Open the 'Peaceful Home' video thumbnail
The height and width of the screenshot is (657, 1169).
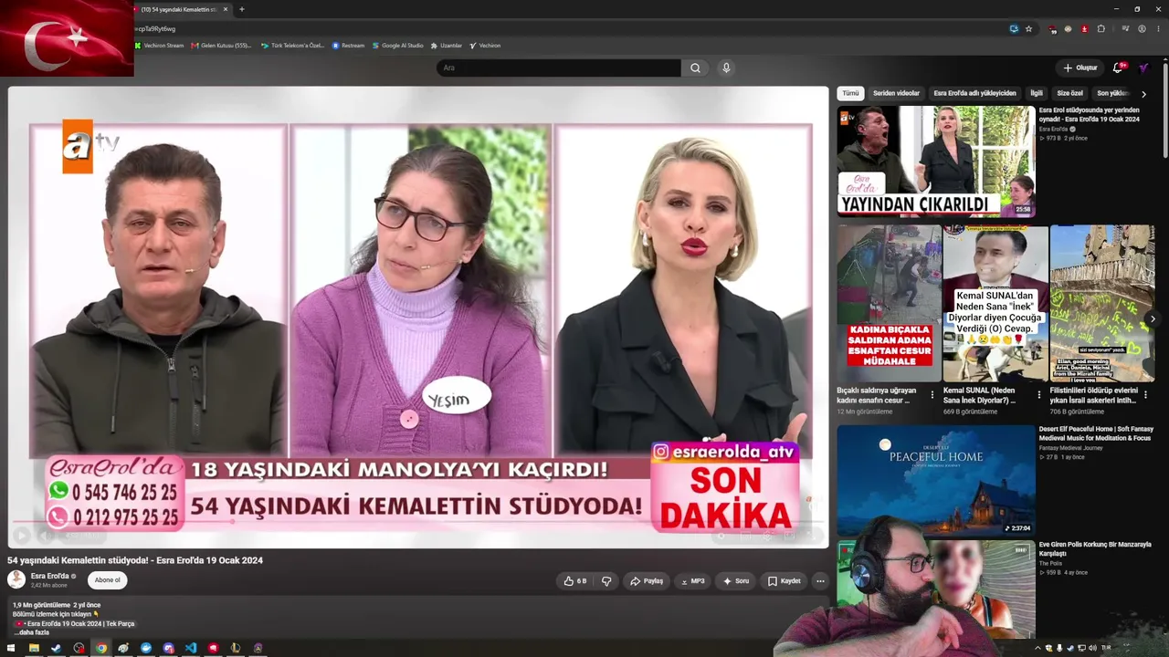coord(936,480)
